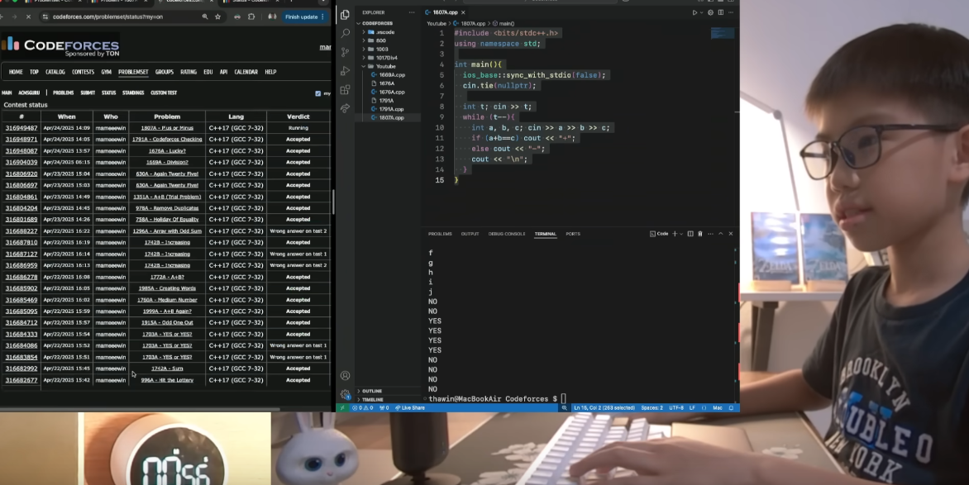
Task: Open 1669A.cpp in file explorer
Action: pyautogui.click(x=392, y=74)
